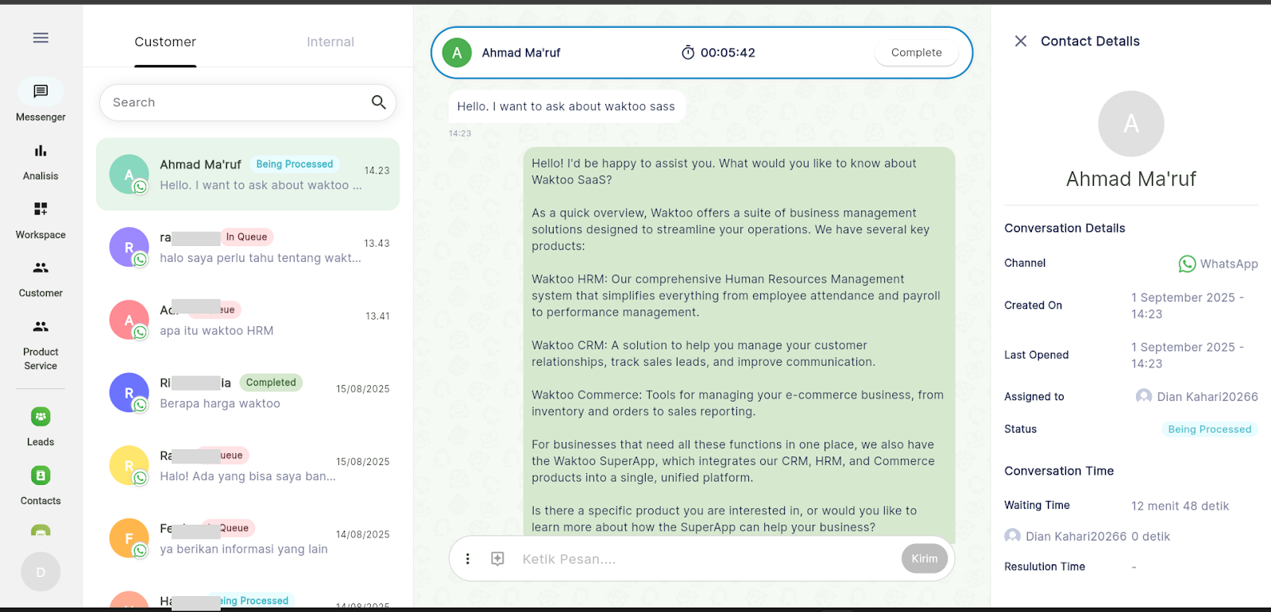Screen dimensions: 1271x612
Task: Open the hamburger menu icon
Action: [41, 37]
